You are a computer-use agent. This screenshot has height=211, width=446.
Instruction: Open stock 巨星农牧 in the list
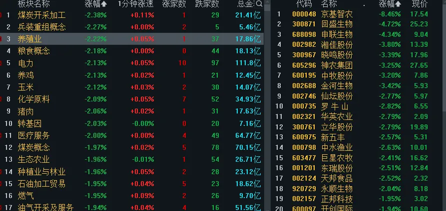click(337, 158)
